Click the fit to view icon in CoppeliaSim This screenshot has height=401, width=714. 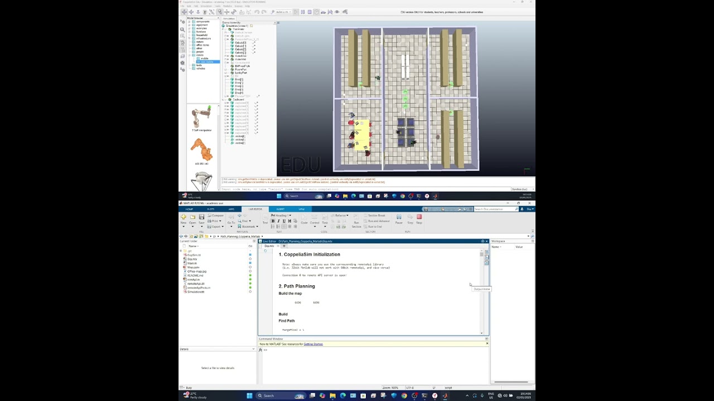click(211, 12)
